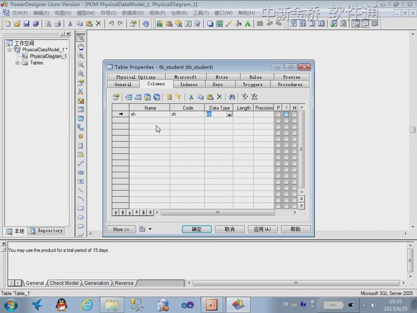Viewport: 417px width, 313px height.
Task: Select the Ellipse shape tool in palette
Action: [81, 217]
